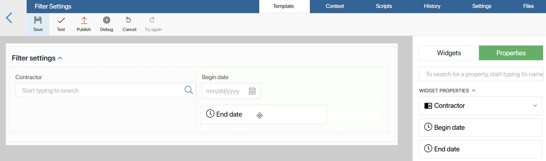Expand the Contractor property dropdown arrow
The image size is (546, 161).
pyautogui.click(x=535, y=105)
